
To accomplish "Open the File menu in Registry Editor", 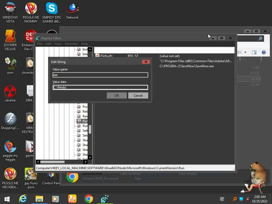I will (x=40, y=44).
